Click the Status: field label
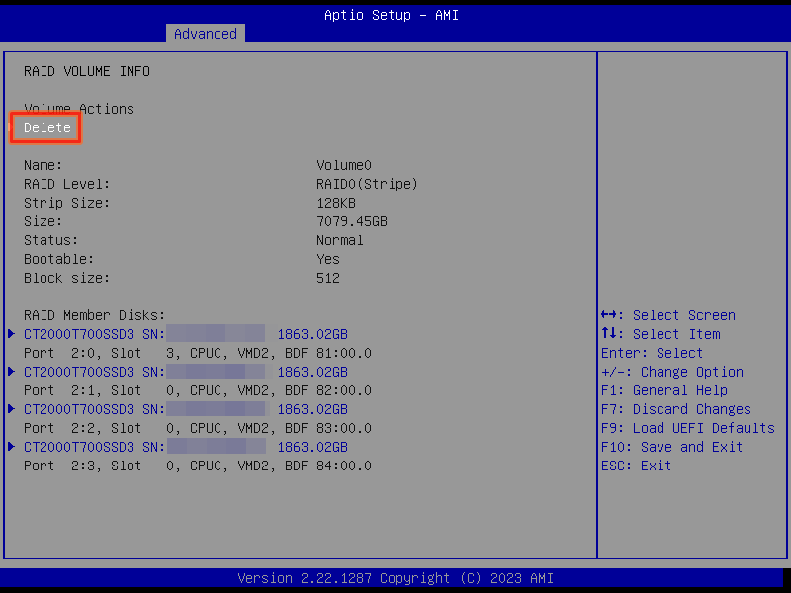Screen dimensions: 791x593 coord(51,240)
